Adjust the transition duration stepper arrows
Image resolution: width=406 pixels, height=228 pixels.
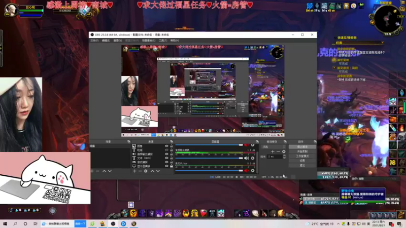(284, 157)
